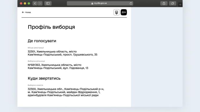Add a new tab with plus button
This screenshot has width=200, height=112.
point(180,5)
